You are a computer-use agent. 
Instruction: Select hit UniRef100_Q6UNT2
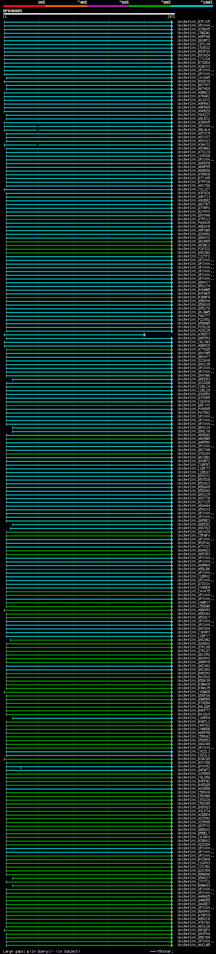pyautogui.click(x=194, y=40)
